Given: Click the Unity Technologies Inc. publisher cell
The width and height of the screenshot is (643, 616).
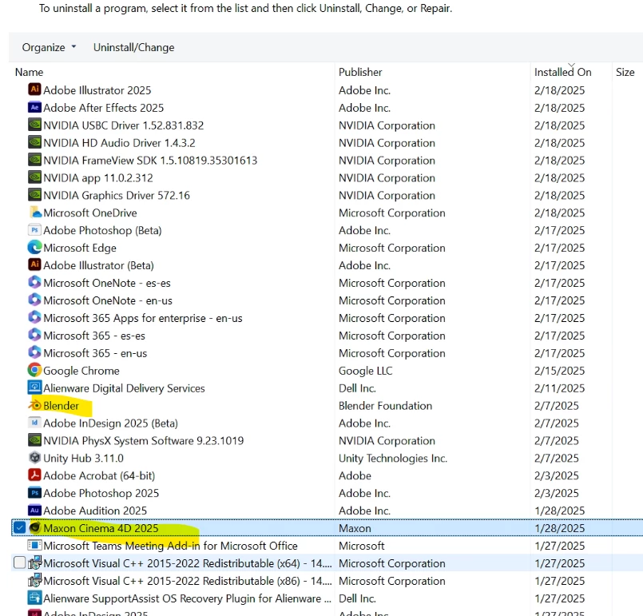Looking at the screenshot, I should click(393, 458).
